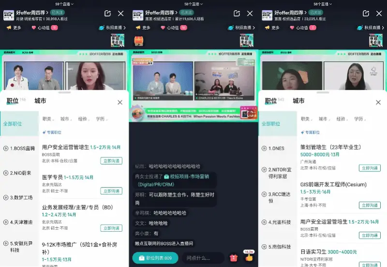Screen dimensions: 387x267
Task: Open the 经验 filter in the left screen
Action: click(x=84, y=119)
